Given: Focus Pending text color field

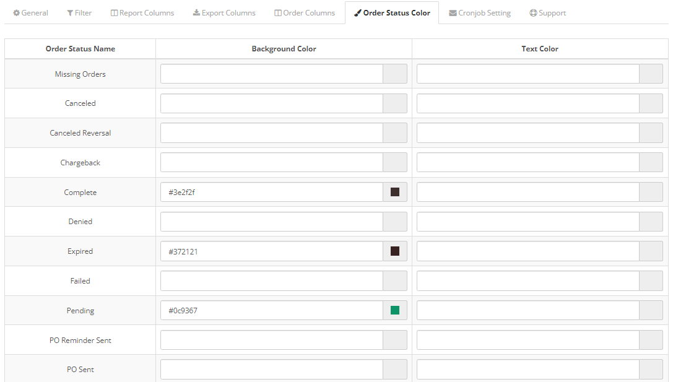Looking at the screenshot, I should tap(528, 310).
